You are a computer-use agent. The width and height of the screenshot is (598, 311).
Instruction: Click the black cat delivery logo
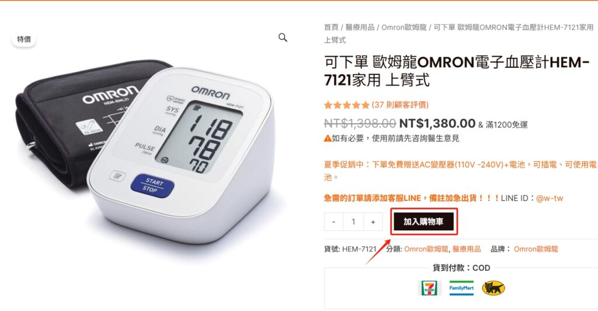(x=493, y=288)
